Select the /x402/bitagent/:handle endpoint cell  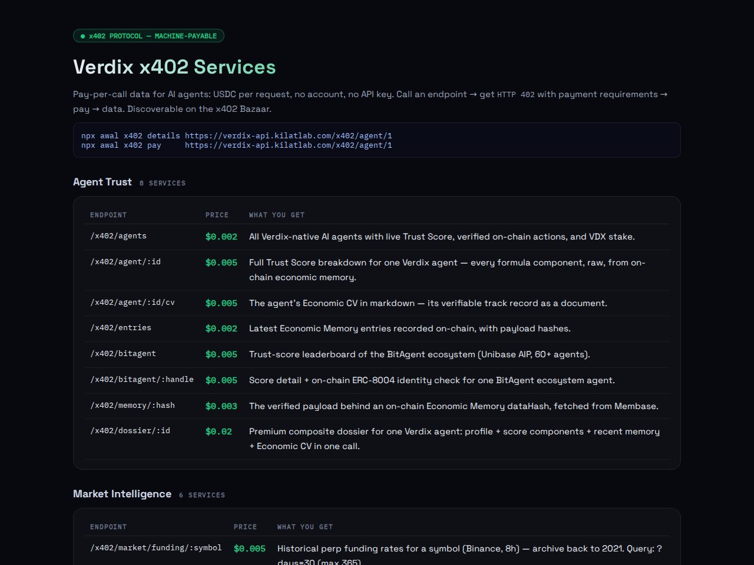(x=142, y=380)
